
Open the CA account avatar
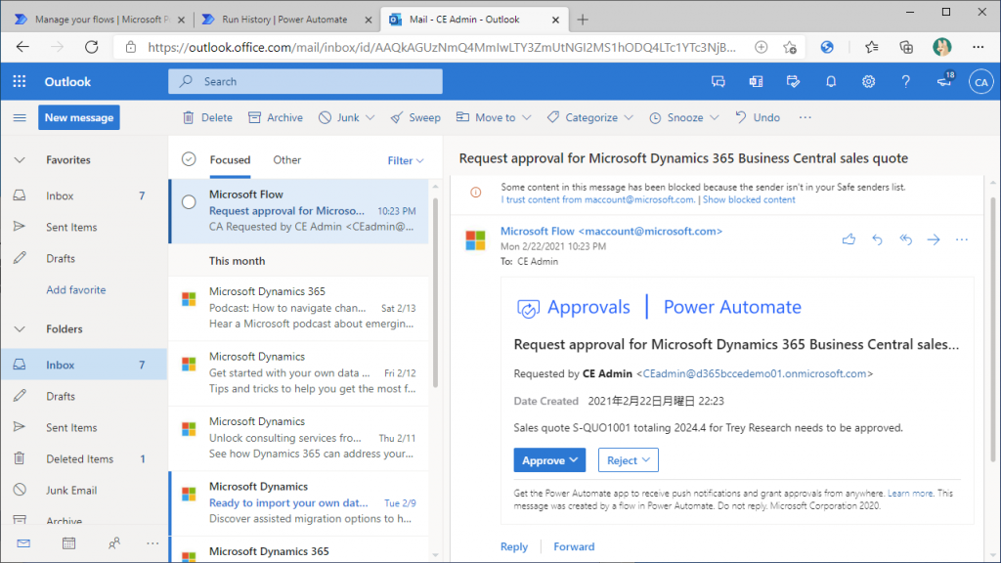[x=980, y=82]
